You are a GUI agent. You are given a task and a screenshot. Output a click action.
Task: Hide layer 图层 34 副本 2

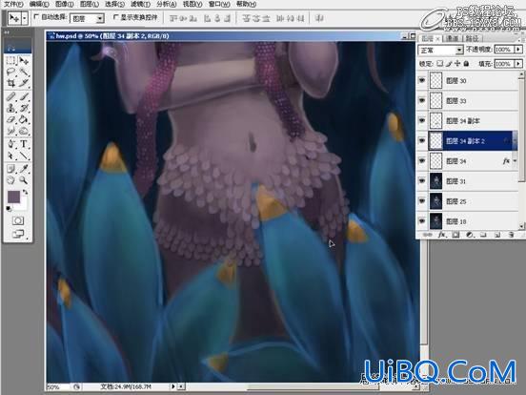(422, 140)
